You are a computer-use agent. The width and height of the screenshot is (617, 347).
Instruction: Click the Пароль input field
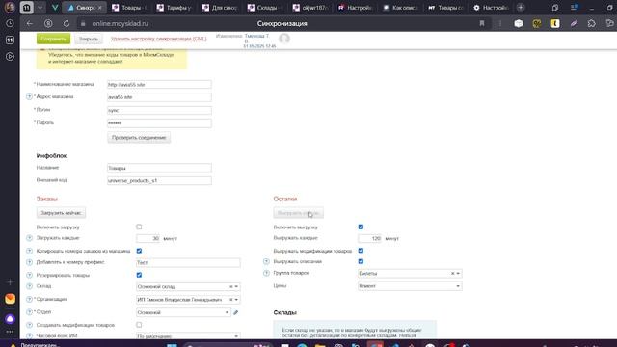click(x=159, y=123)
